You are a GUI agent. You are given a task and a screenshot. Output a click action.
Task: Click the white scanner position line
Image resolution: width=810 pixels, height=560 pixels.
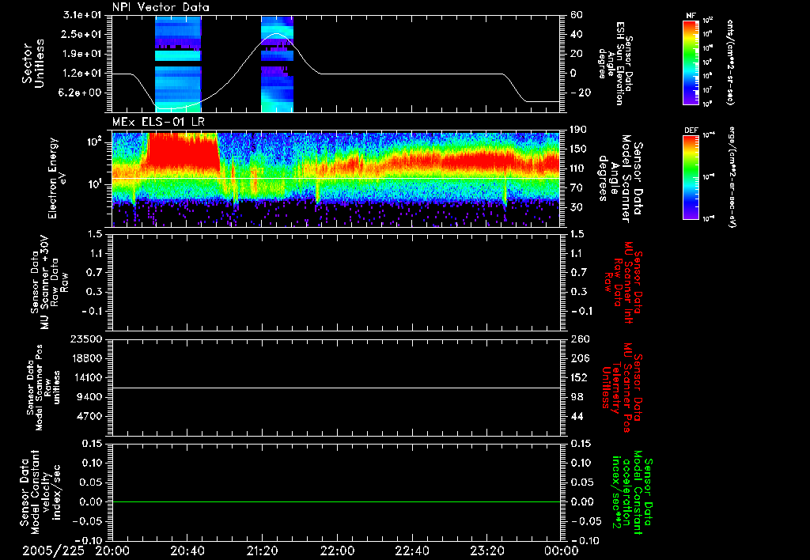[x=336, y=388]
